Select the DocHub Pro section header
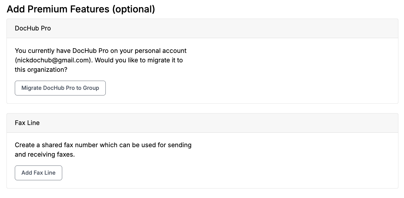Viewport: 404px width, 198px height. [x=202, y=28]
